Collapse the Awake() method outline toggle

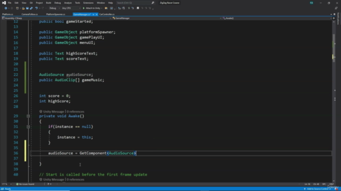[x=28, y=116]
